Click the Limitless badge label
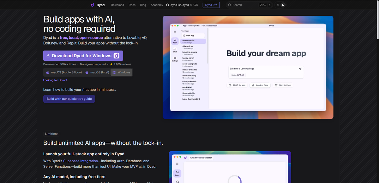Image resolution: width=379 pixels, height=183 pixels. [52, 134]
